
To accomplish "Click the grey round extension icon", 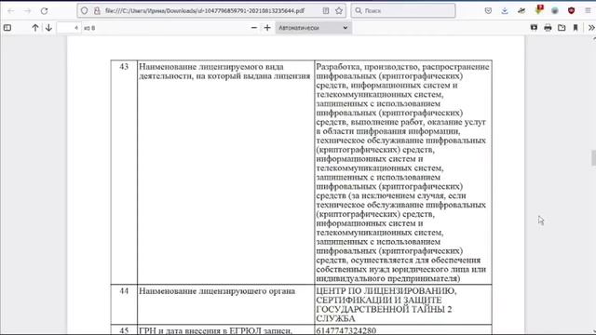I will (x=555, y=11).
